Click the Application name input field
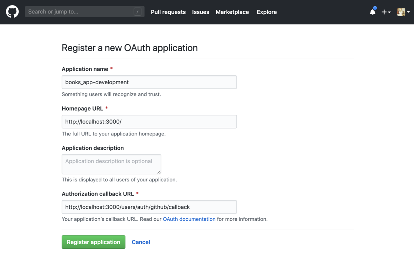The image size is (414, 256). click(x=149, y=82)
